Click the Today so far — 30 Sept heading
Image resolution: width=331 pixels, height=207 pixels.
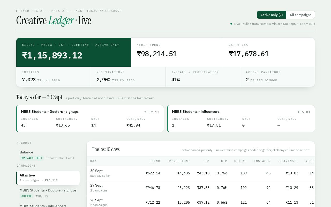(x=39, y=97)
